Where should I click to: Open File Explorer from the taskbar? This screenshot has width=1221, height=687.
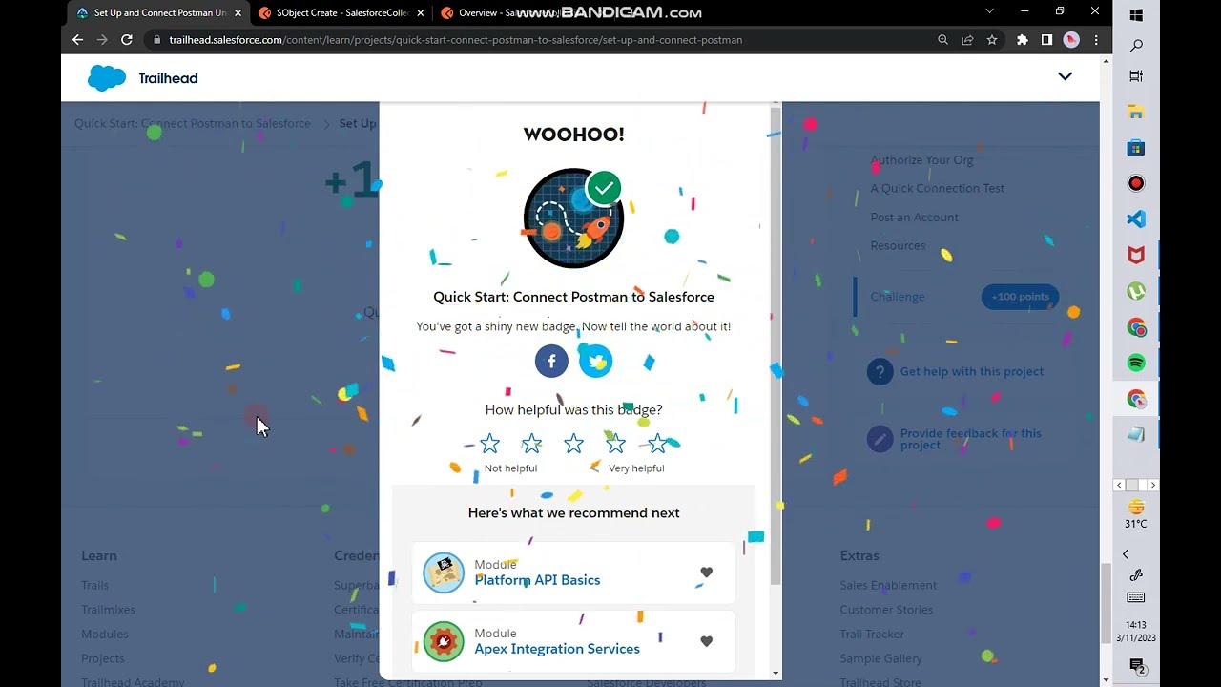pyautogui.click(x=1136, y=113)
